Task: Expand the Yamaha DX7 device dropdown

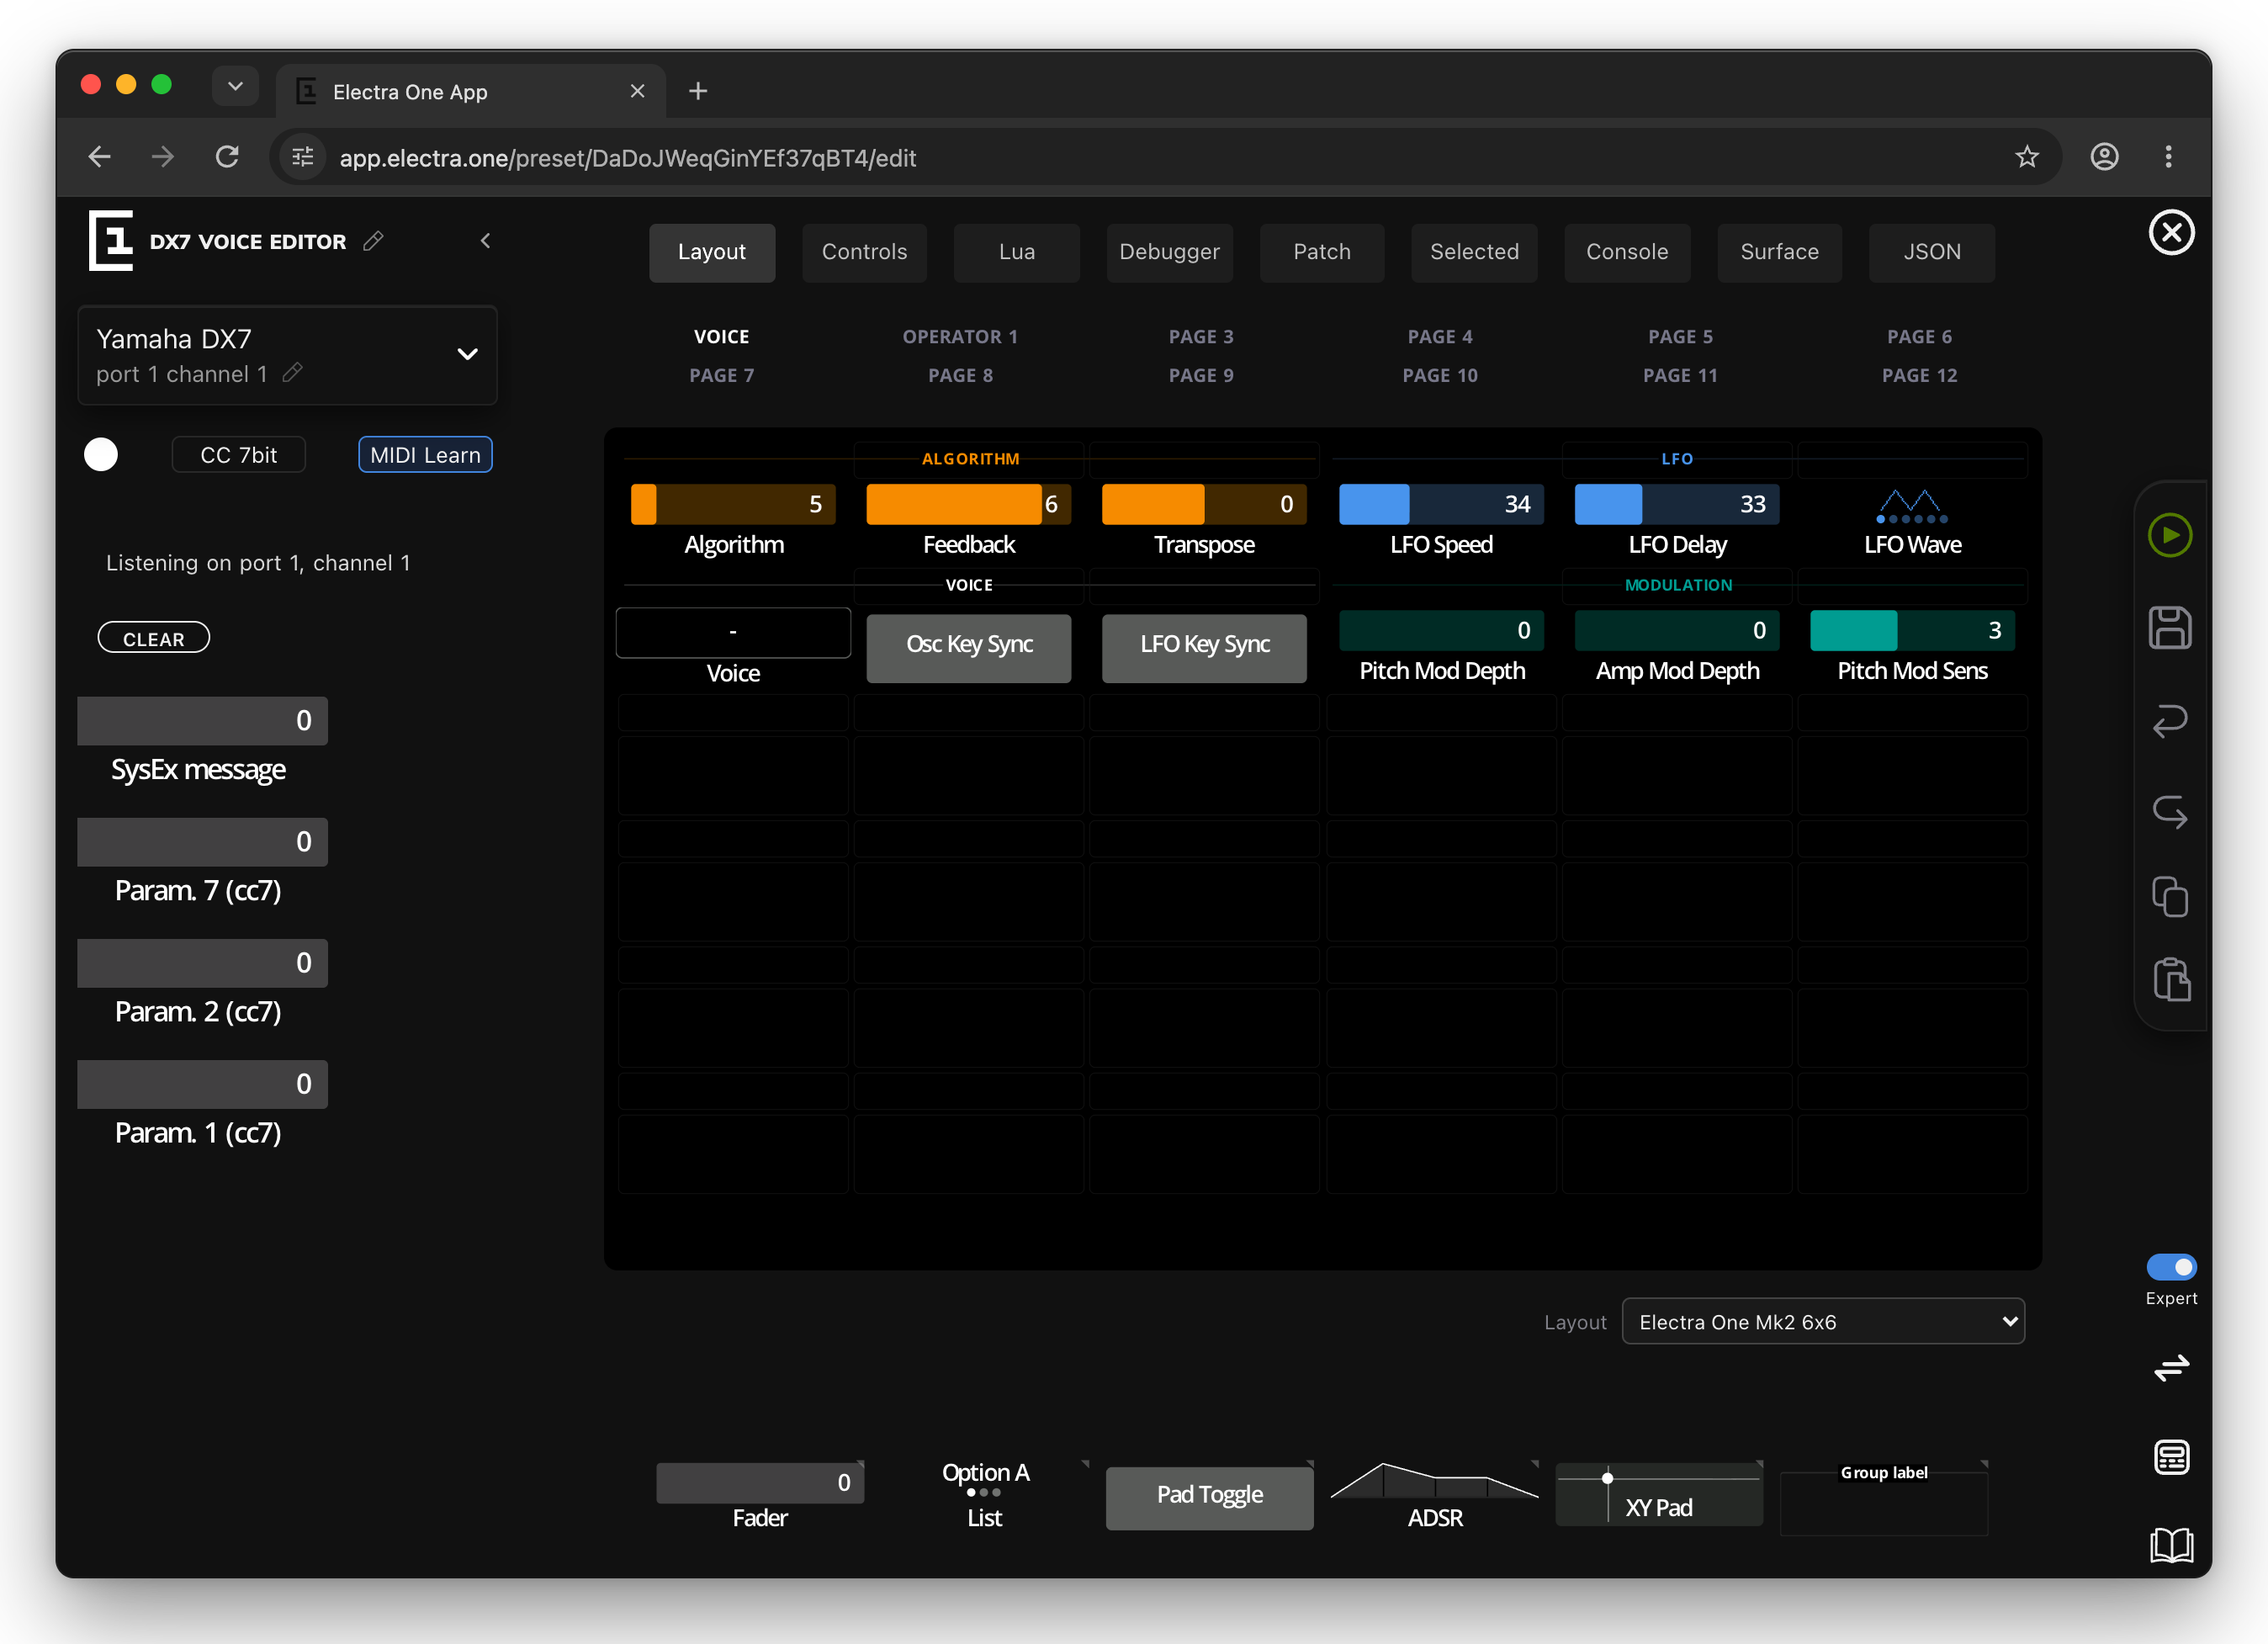Action: (x=467, y=354)
